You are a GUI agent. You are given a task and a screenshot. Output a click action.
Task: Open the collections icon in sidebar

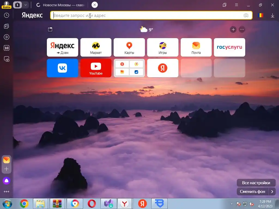(7, 26)
